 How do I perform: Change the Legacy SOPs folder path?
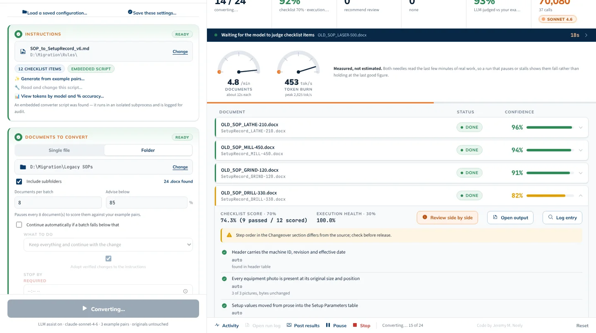[180, 167]
